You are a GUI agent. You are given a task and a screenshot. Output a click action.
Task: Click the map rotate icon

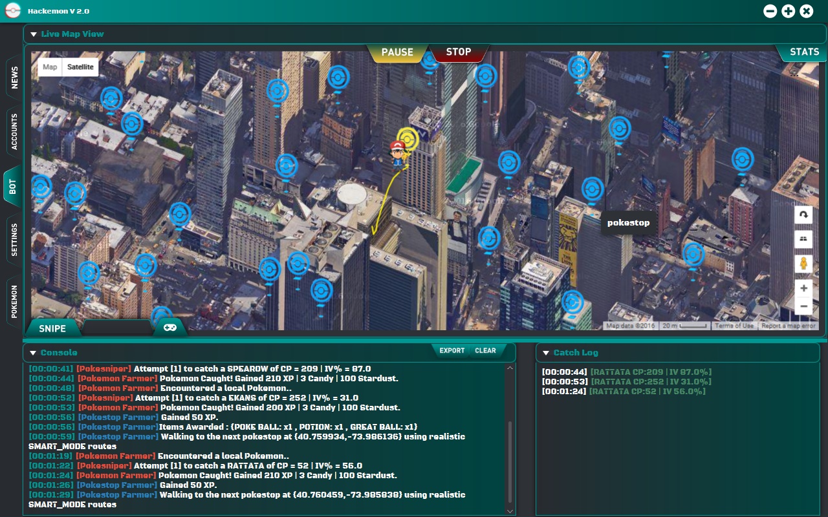803,215
